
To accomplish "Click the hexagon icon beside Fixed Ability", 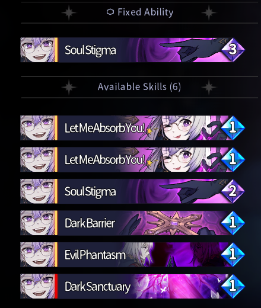I will 110,12.
